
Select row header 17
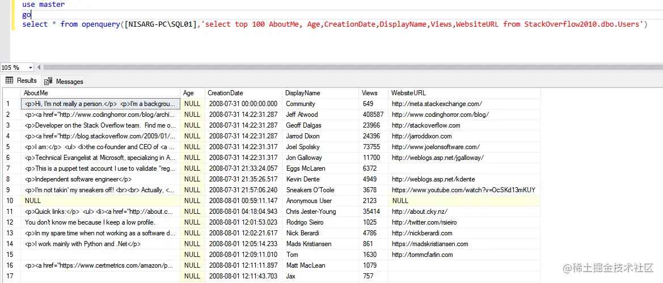(x=11, y=276)
